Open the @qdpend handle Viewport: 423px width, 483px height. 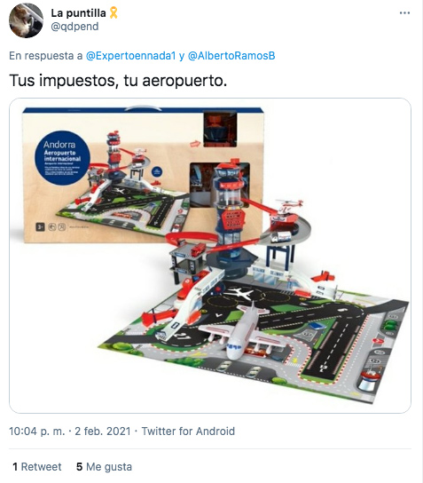[74, 27]
